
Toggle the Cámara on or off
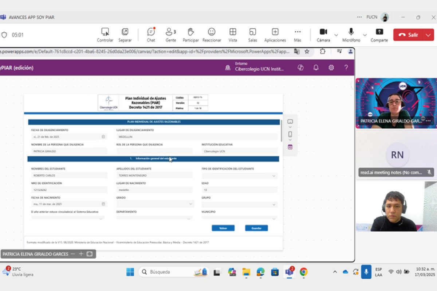[323, 35]
